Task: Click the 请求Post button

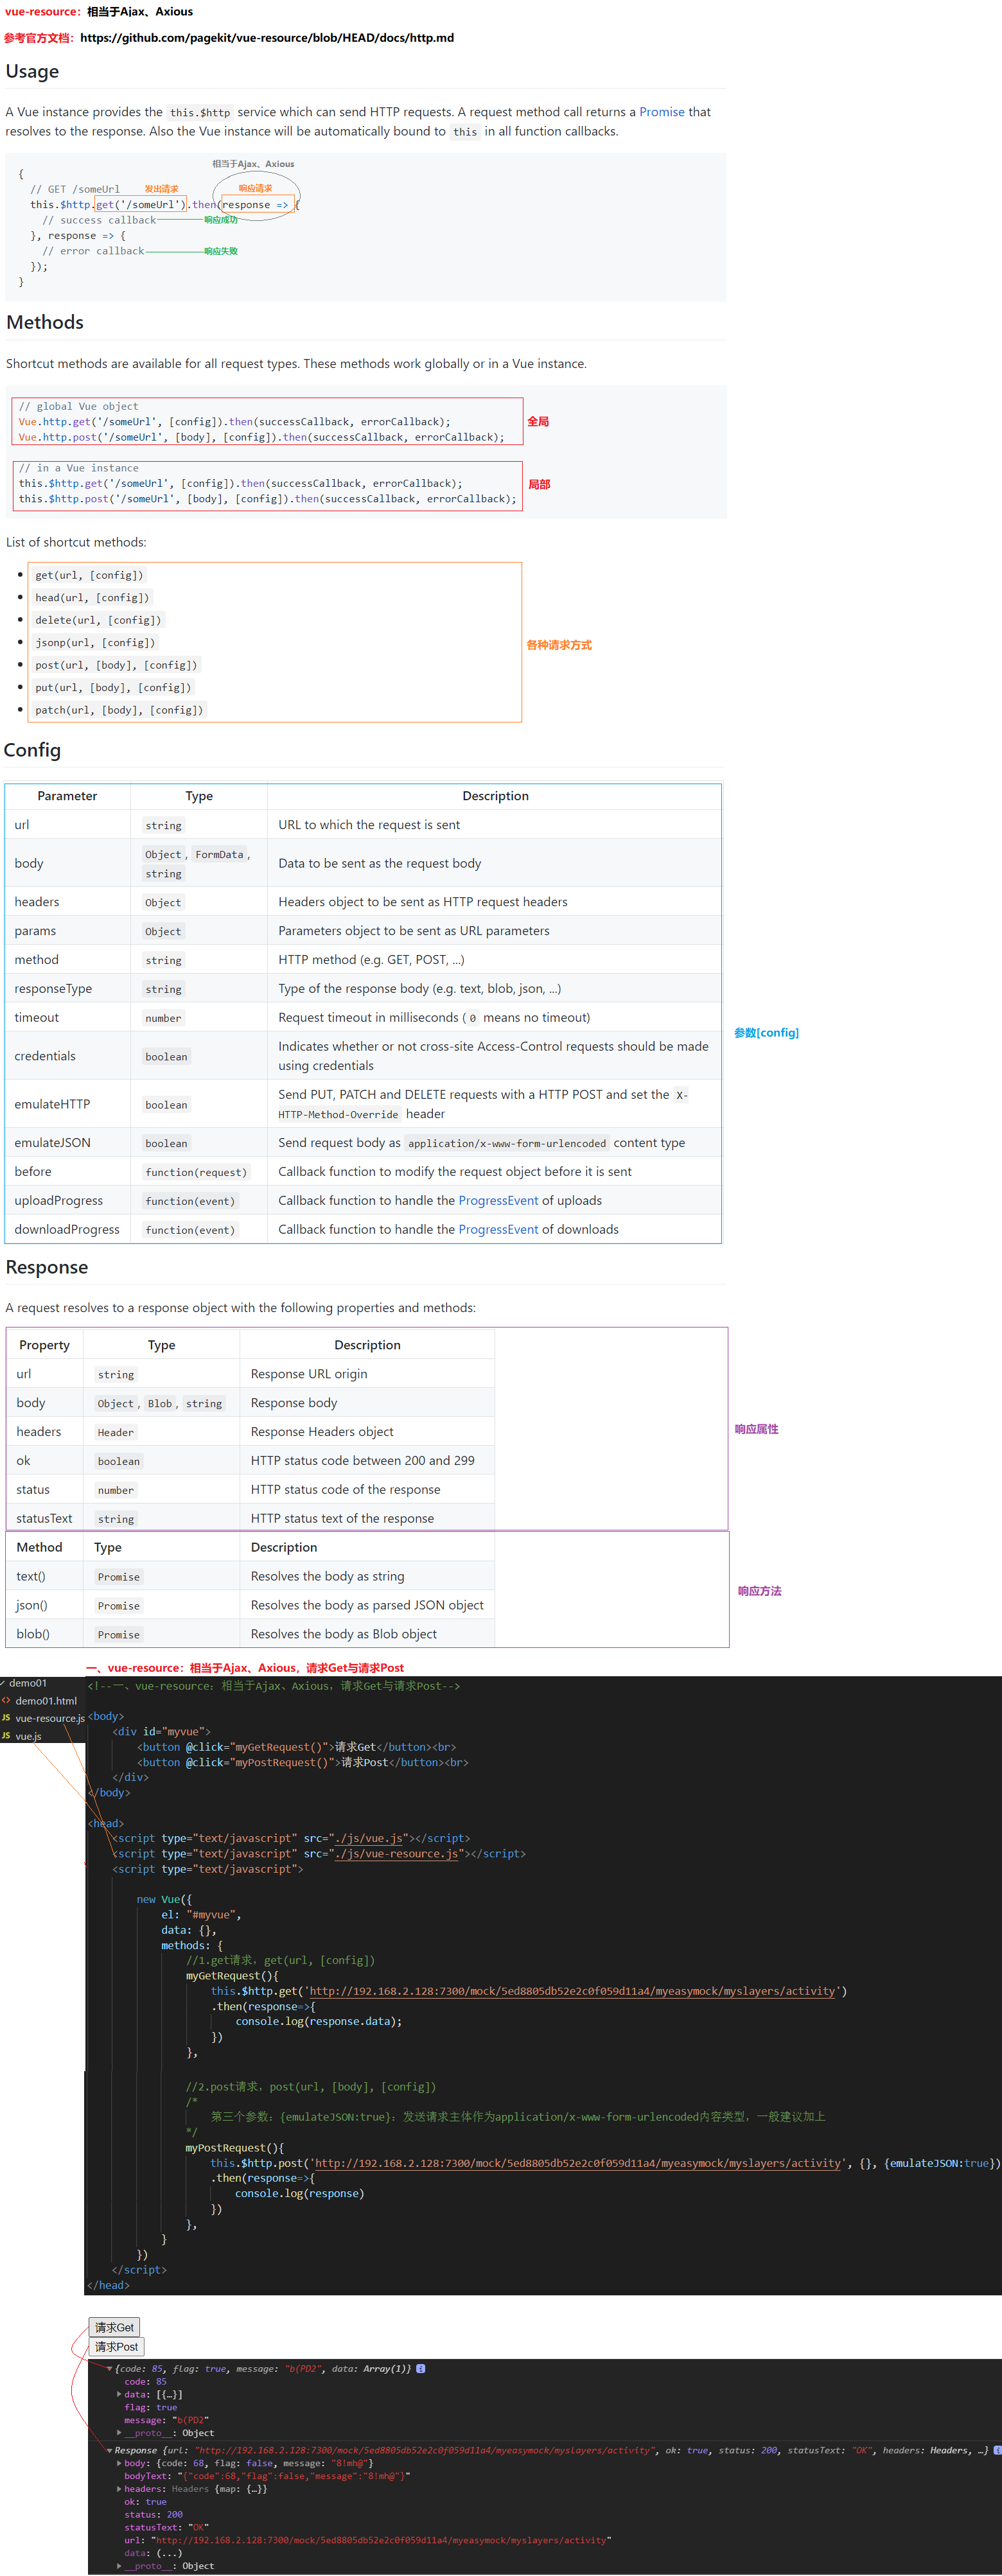Action: pos(116,2346)
